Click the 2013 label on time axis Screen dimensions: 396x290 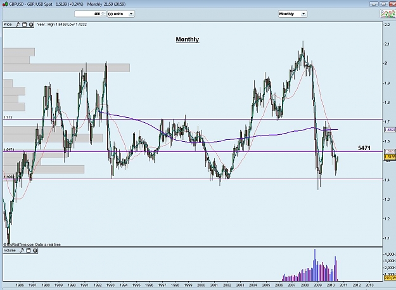pos(369,285)
